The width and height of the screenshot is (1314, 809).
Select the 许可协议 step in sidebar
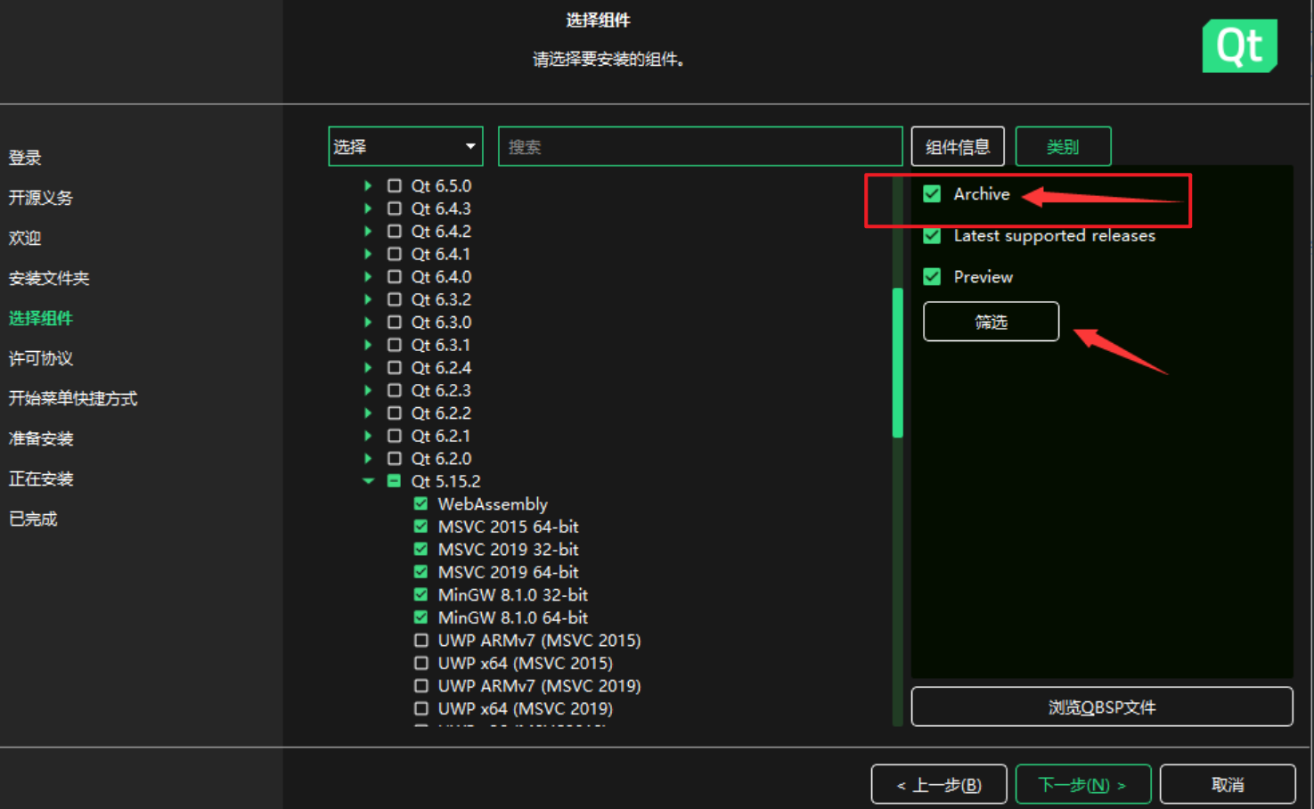[x=41, y=358]
